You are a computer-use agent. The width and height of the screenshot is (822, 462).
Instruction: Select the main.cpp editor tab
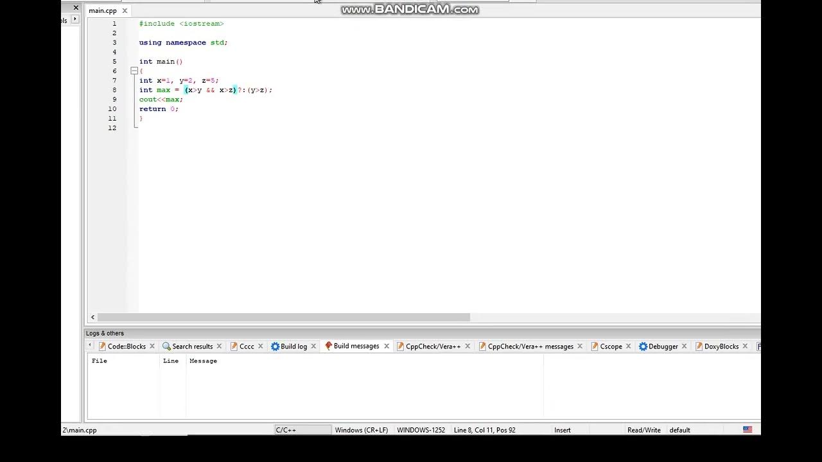pyautogui.click(x=103, y=11)
